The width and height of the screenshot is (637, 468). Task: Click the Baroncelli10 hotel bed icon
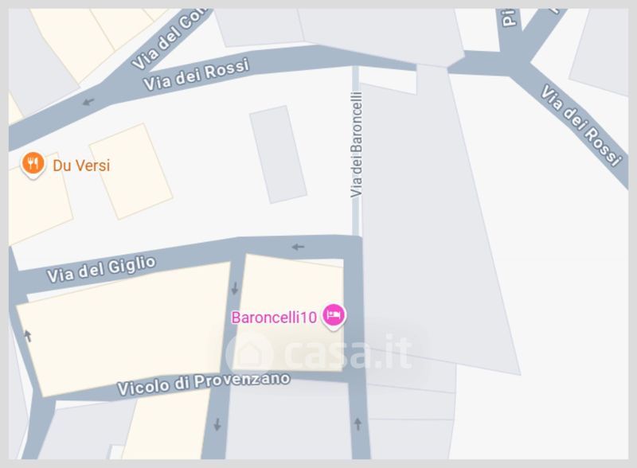(x=334, y=317)
